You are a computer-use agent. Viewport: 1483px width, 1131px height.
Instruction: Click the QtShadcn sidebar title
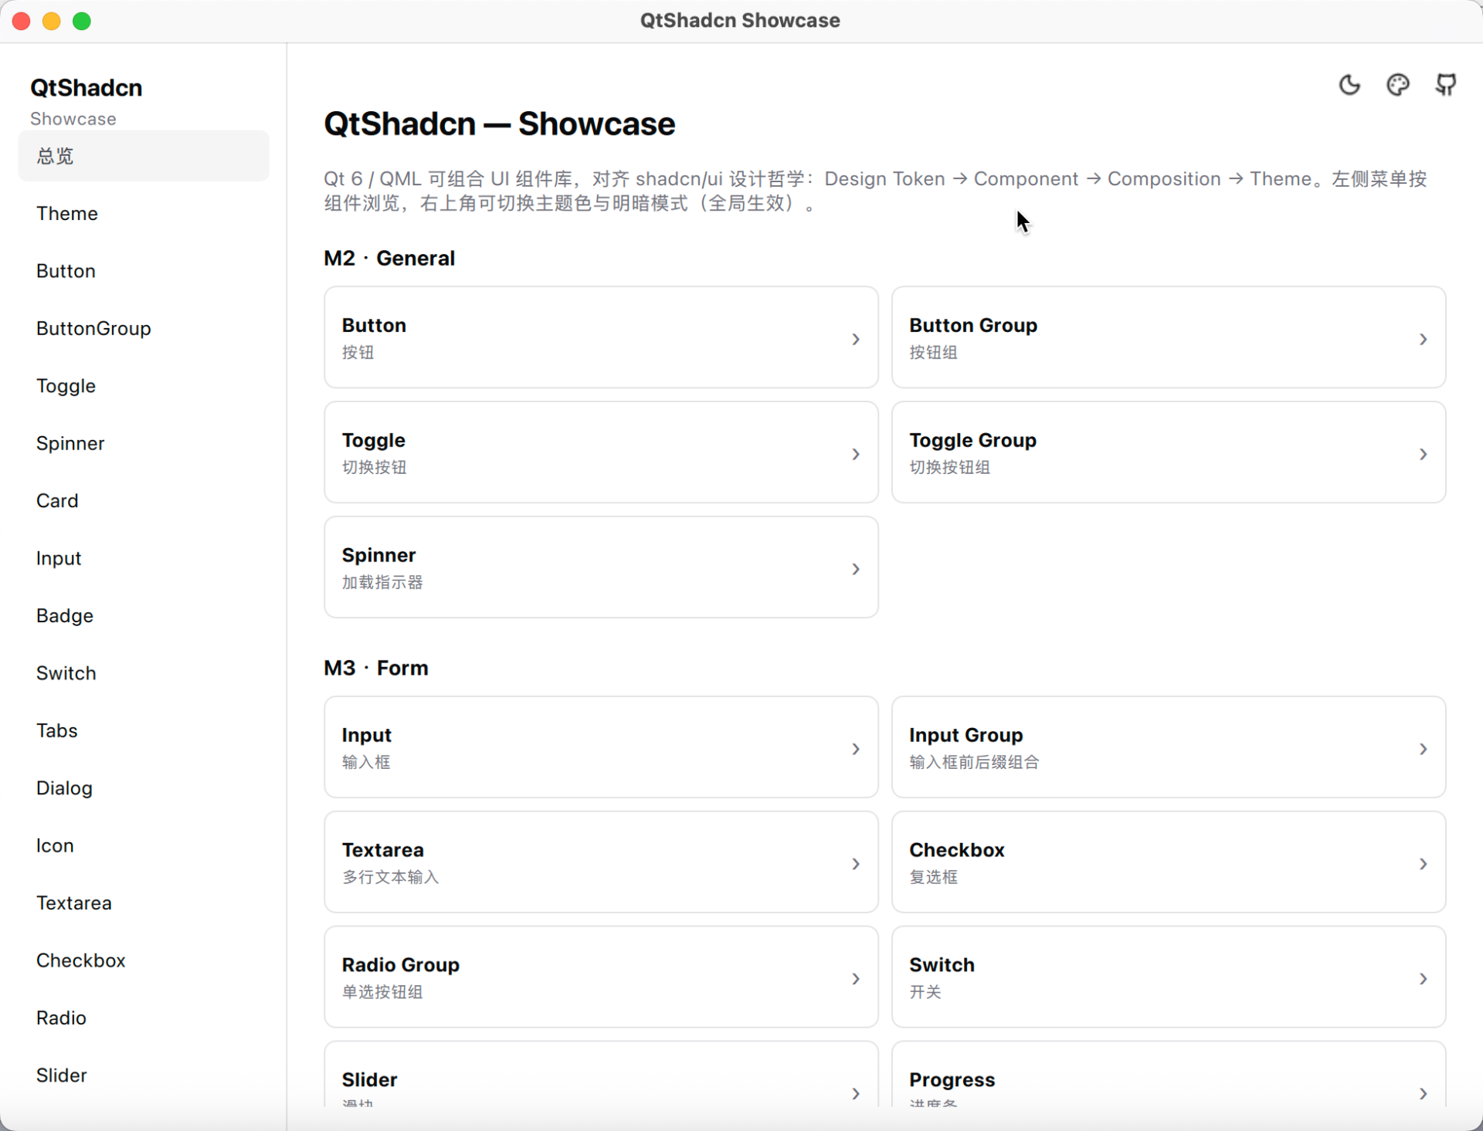(x=87, y=88)
